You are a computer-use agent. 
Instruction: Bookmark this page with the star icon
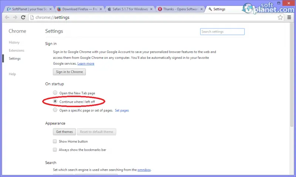tap(280, 17)
